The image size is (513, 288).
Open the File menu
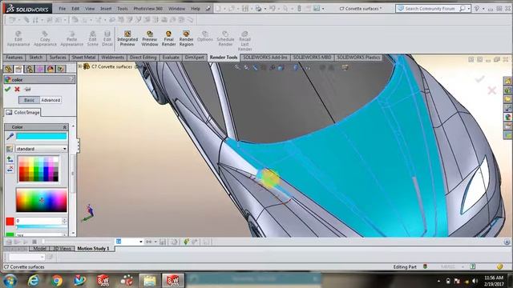(63, 9)
